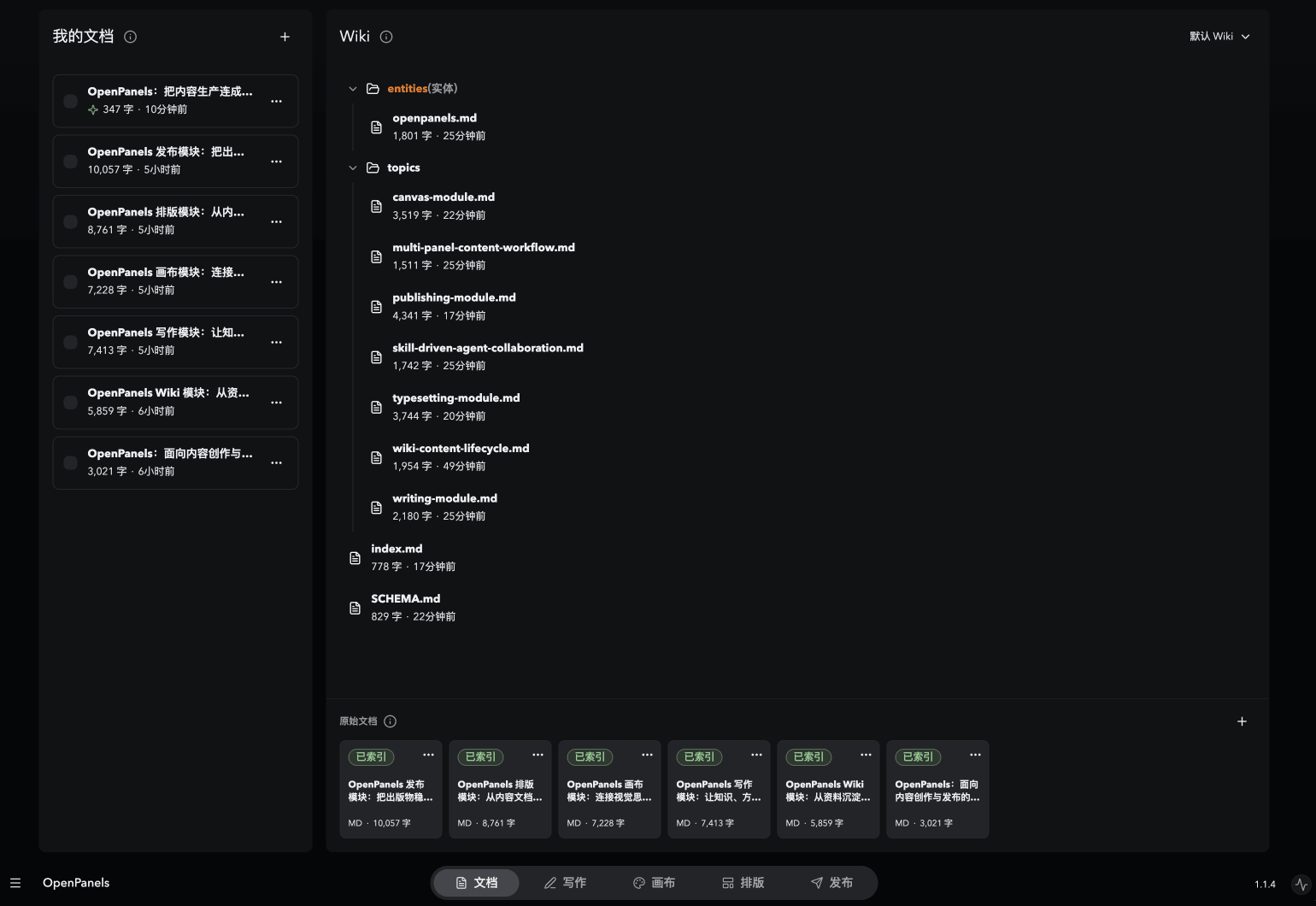
Task: Tick checkbox for OpenPanels 排版模块 document
Action: coord(70,221)
